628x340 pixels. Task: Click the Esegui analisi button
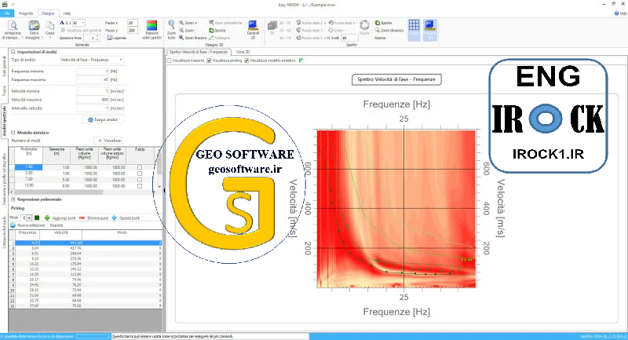(x=103, y=119)
